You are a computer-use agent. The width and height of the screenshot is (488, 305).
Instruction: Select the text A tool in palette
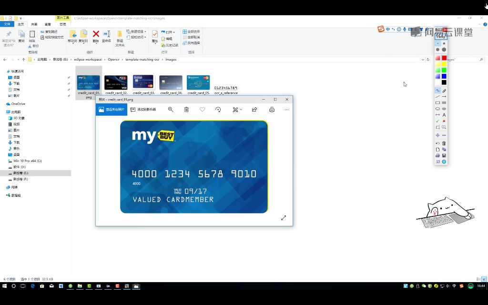click(x=444, y=115)
